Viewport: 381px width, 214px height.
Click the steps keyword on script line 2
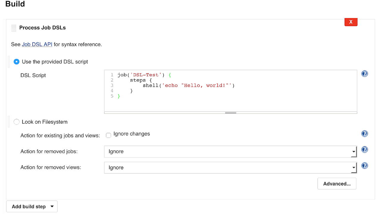[x=138, y=80]
